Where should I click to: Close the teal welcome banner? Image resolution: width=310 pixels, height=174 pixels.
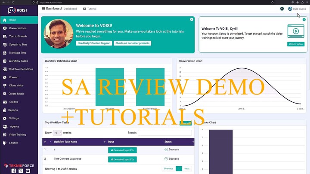pyautogui.click(x=192, y=19)
